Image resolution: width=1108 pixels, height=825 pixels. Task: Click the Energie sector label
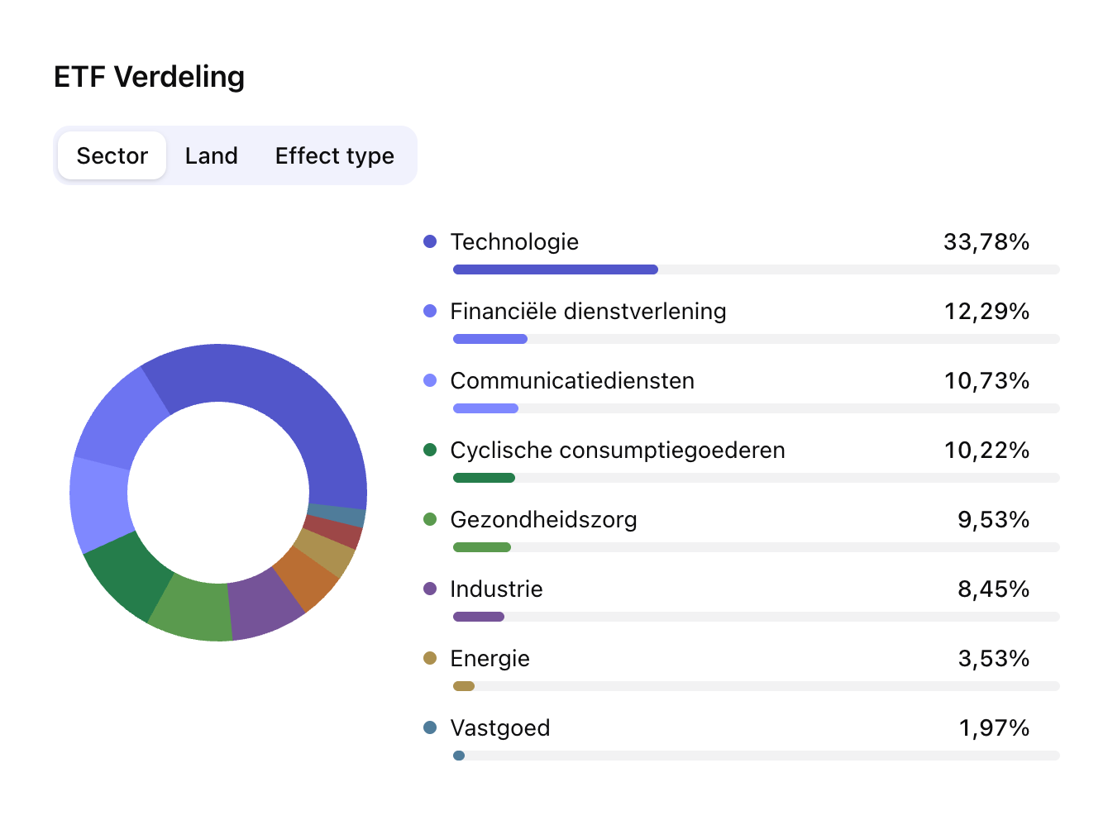[490, 658]
